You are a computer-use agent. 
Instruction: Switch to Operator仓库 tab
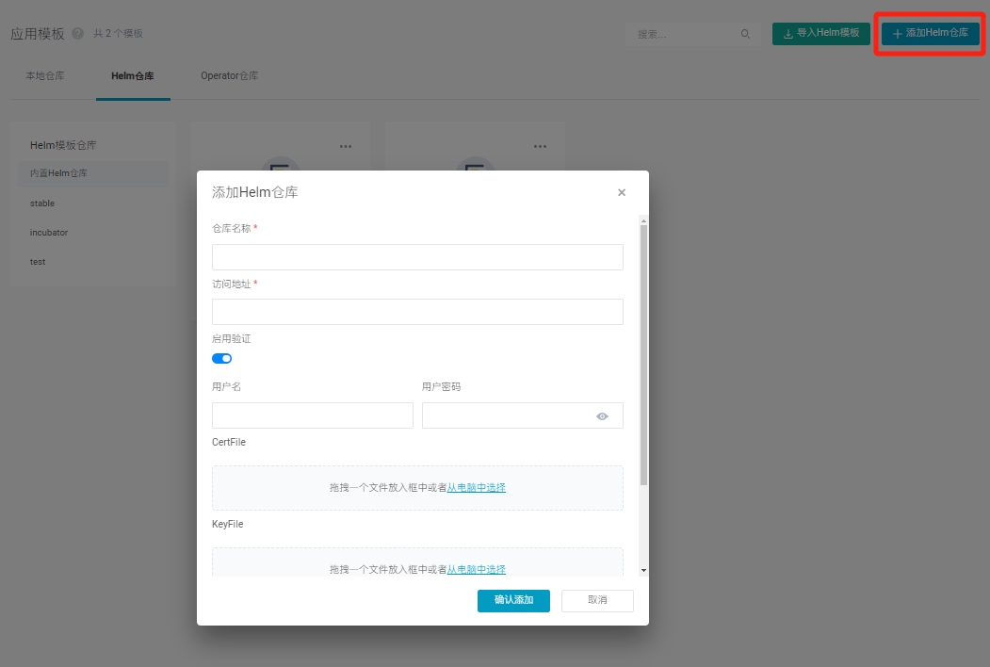pos(229,75)
